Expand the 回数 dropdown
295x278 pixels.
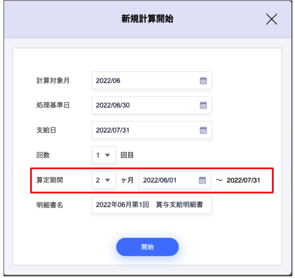click(104, 155)
